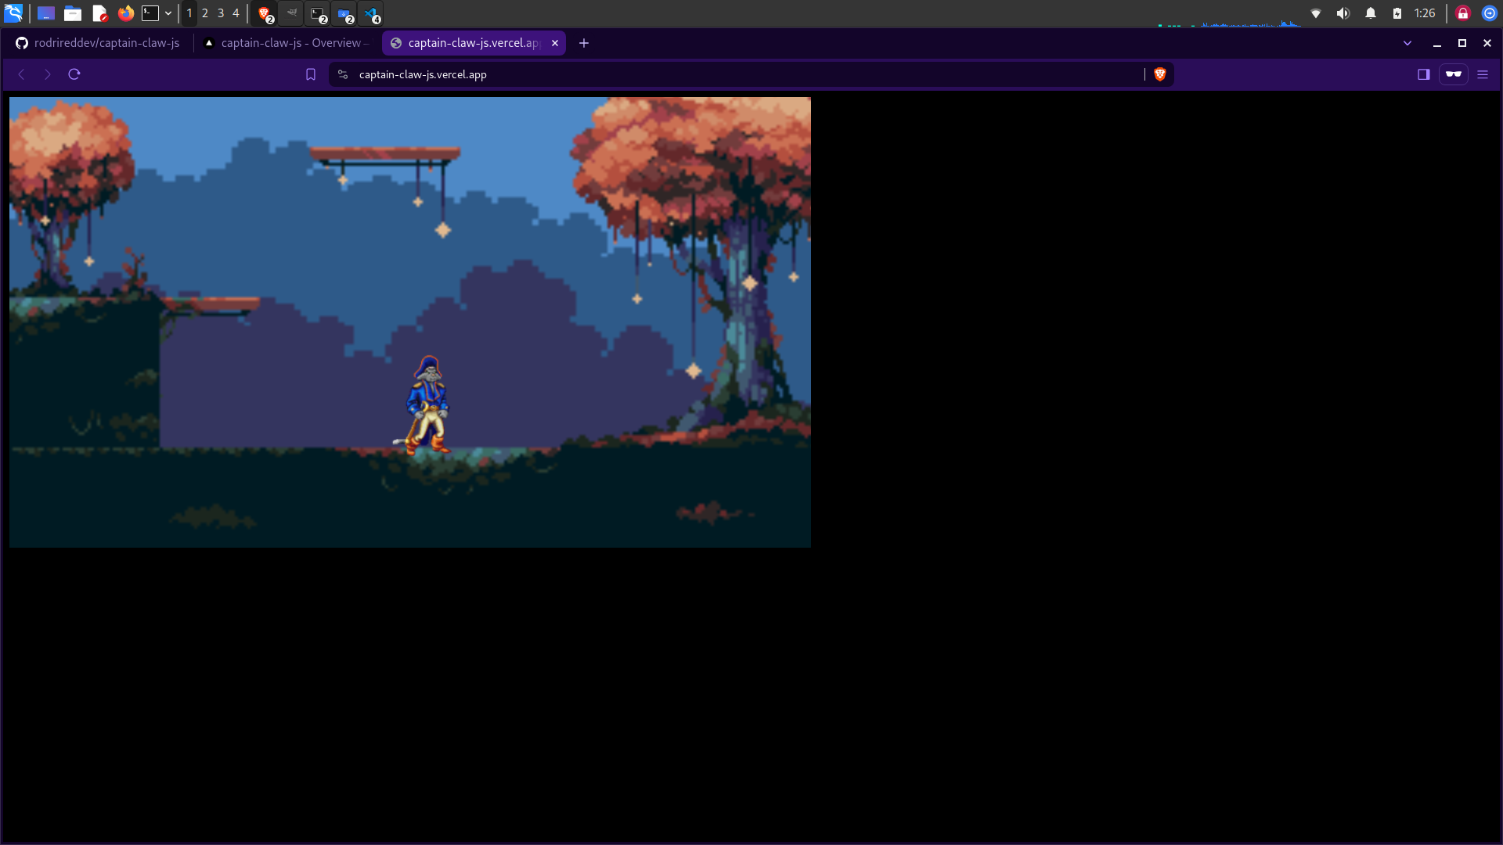Image resolution: width=1503 pixels, height=845 pixels.
Task: Select the VS Code taskbar window group
Action: (x=371, y=14)
